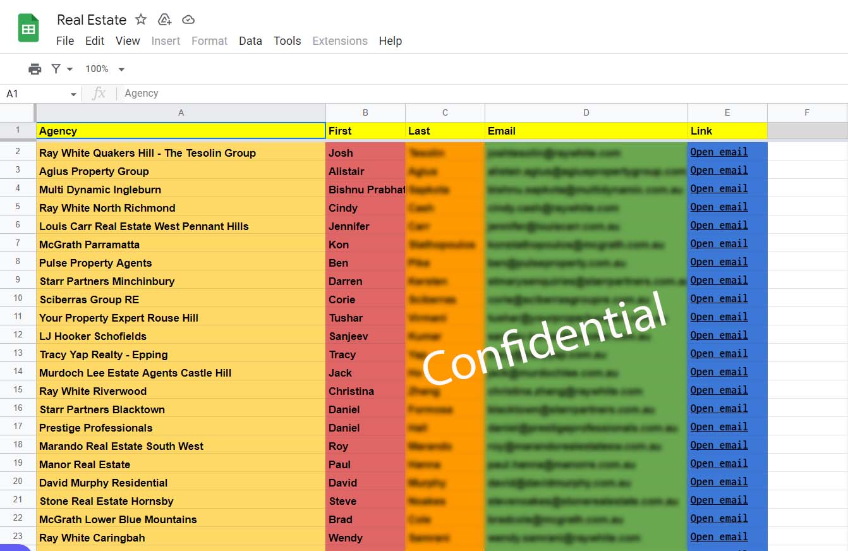
Task: Click the filter funnel icon
Action: pos(56,69)
